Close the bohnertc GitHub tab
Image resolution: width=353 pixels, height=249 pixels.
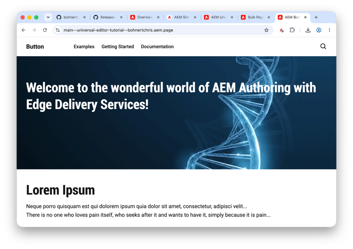point(84,17)
